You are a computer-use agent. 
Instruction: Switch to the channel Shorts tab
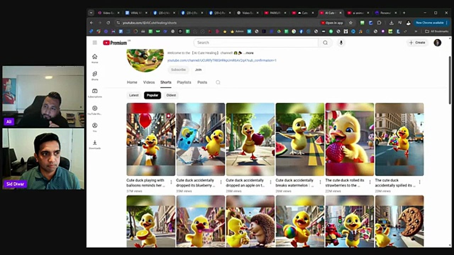pyautogui.click(x=166, y=82)
